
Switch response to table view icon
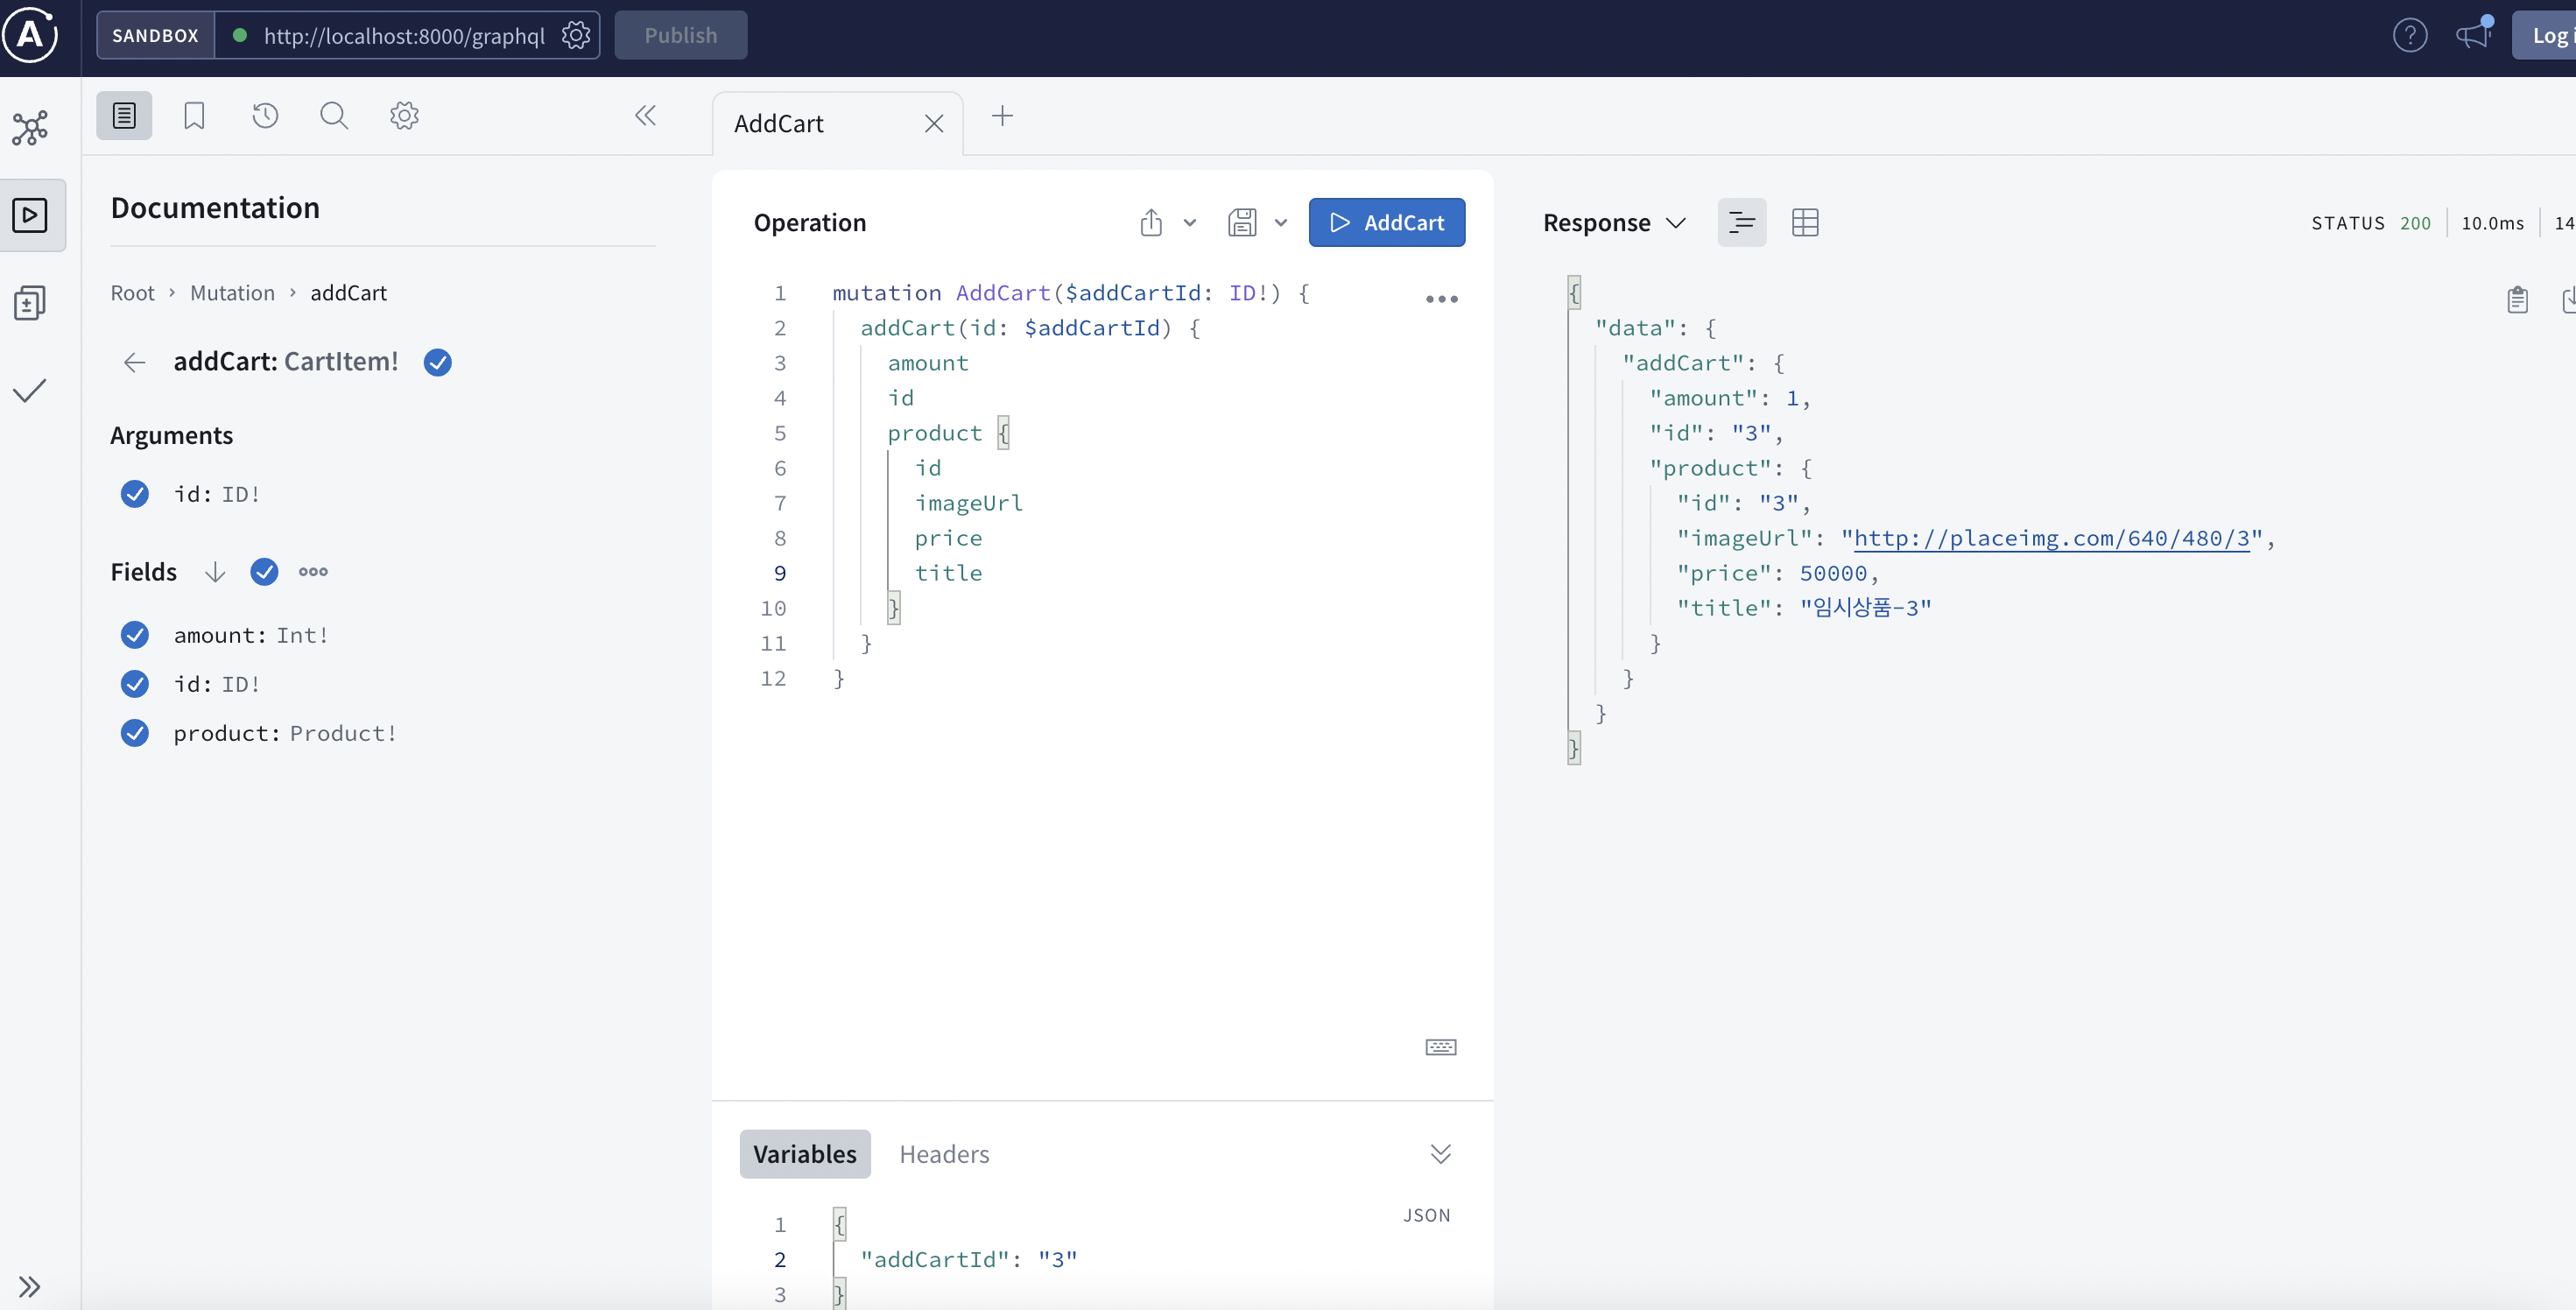[x=1805, y=222]
